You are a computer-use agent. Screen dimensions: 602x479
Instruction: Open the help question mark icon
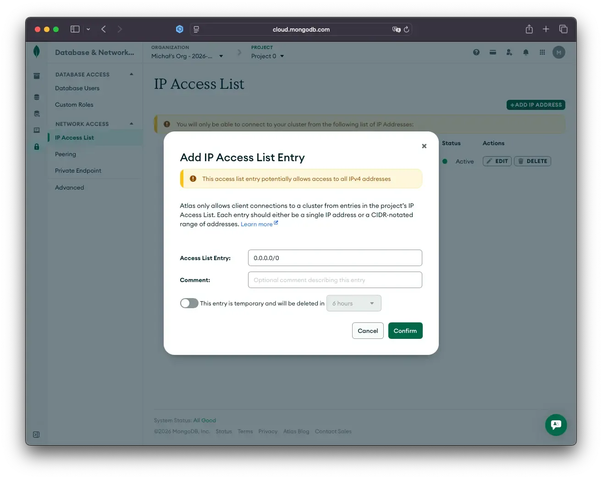[476, 52]
